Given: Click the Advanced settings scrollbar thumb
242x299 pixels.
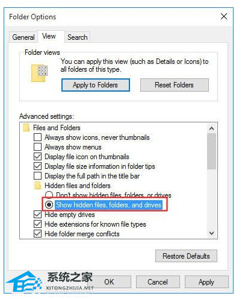Looking at the screenshot, I should pyautogui.click(x=212, y=151).
